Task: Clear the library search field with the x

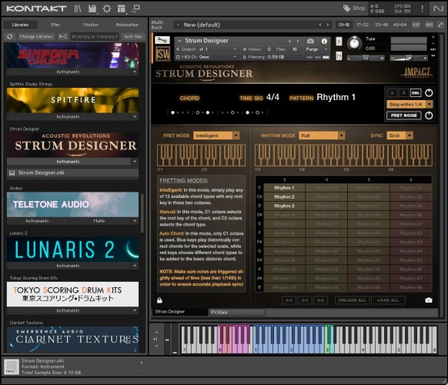Action: (x=116, y=37)
